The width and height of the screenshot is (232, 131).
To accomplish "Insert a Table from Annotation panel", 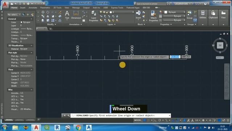I will (x=84, y=20).
